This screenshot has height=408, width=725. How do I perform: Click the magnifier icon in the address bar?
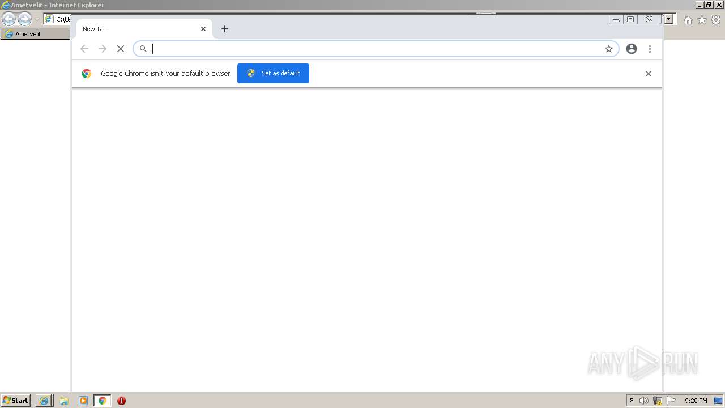[x=143, y=49]
